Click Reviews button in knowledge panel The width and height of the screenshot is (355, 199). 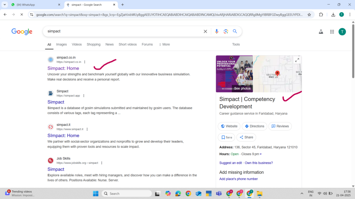click(x=280, y=126)
